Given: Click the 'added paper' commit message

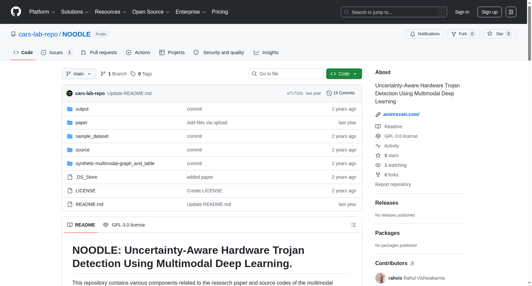Looking at the screenshot, I should pos(200,177).
